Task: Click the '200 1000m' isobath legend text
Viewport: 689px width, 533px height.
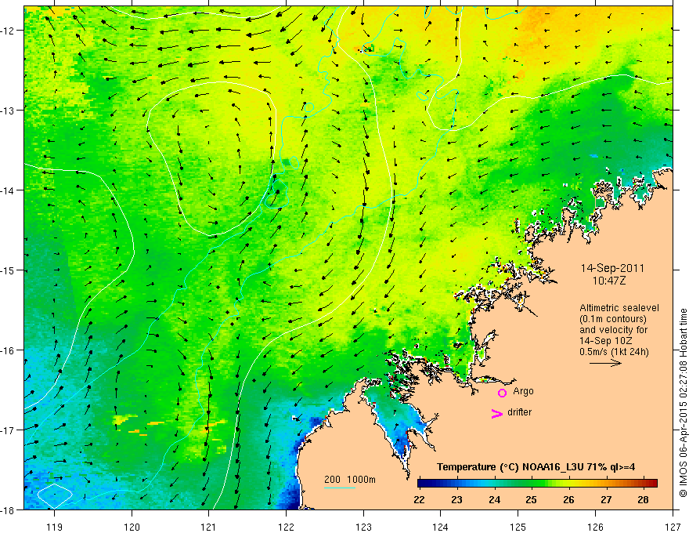Action: point(350,480)
